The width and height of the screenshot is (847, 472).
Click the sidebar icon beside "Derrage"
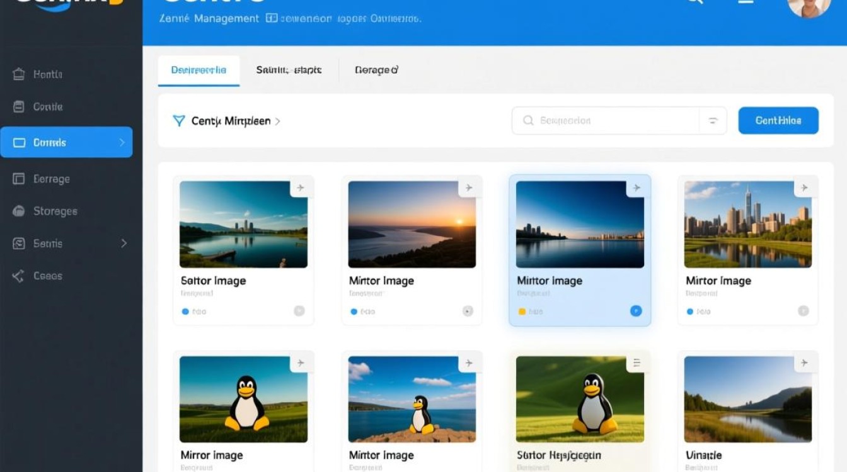pos(19,179)
